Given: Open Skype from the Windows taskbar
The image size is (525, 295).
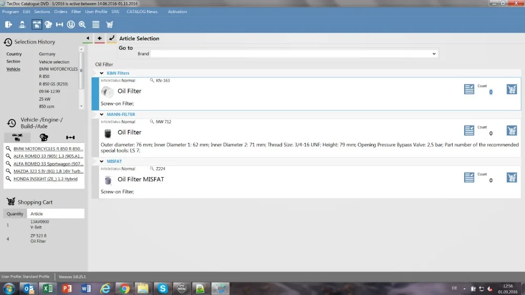Looking at the screenshot, I should (162, 288).
